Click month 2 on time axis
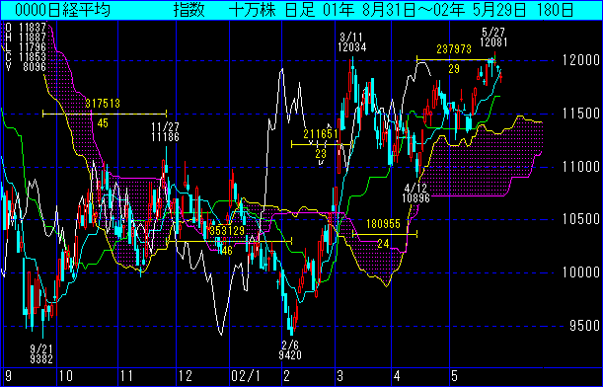This screenshot has width=603, height=387. (x=287, y=375)
